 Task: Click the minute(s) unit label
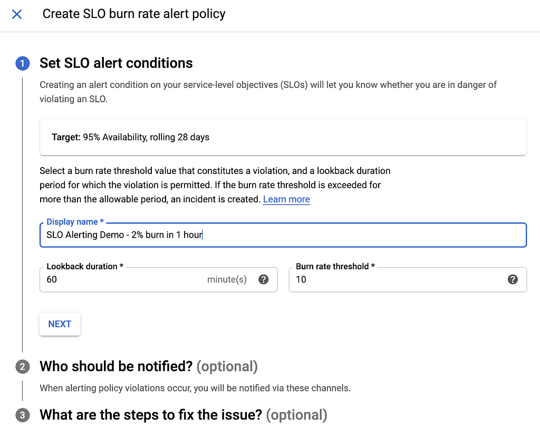227,279
